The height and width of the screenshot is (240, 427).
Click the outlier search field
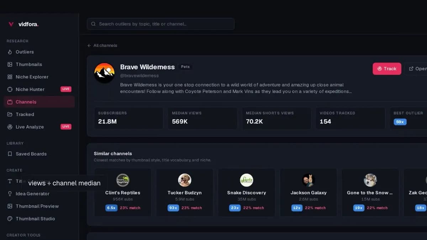point(160,24)
